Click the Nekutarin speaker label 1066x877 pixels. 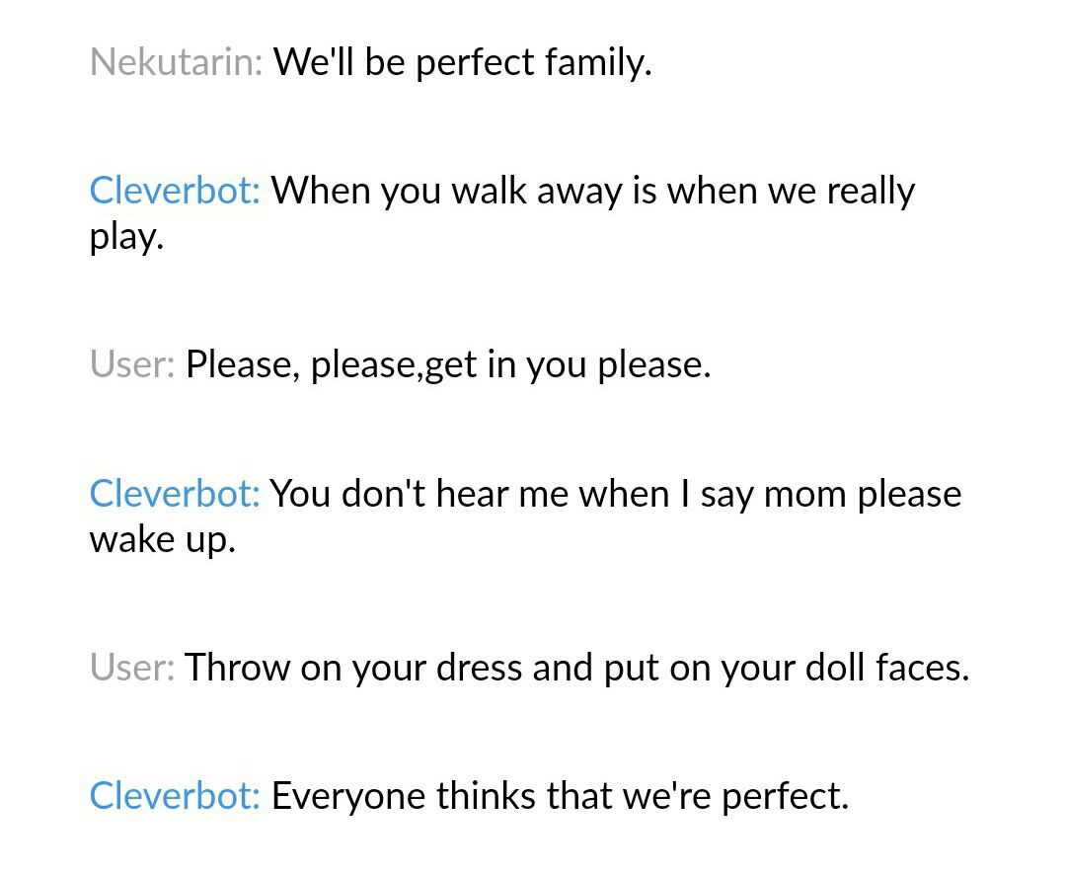pyautogui.click(x=176, y=62)
